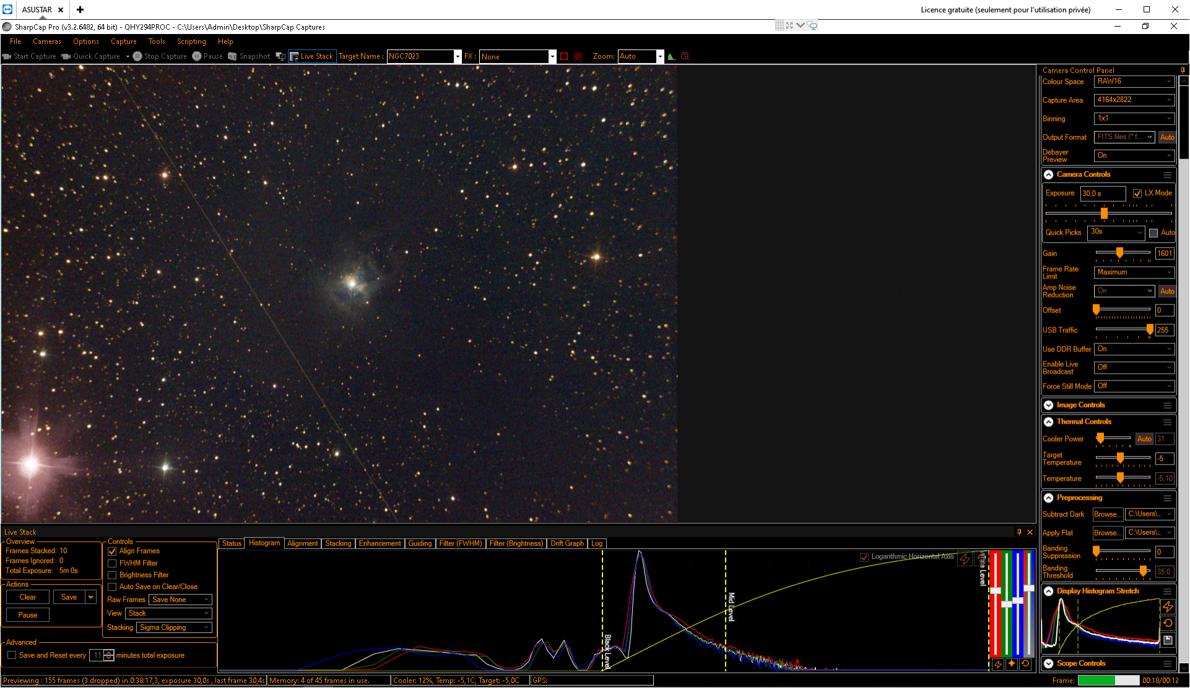Click Browse next to Subtract Dark
The image size is (1190, 688).
[1108, 514]
